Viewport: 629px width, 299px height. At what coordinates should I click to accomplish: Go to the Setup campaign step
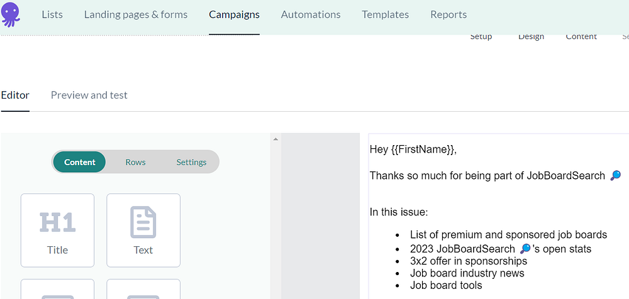click(481, 37)
